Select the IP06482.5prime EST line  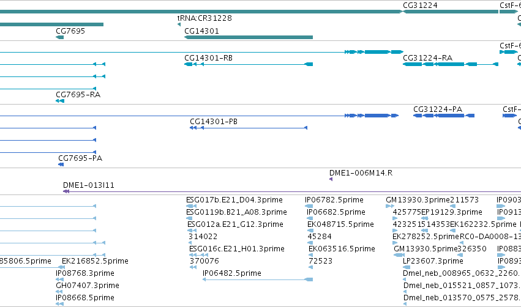click(x=258, y=279)
